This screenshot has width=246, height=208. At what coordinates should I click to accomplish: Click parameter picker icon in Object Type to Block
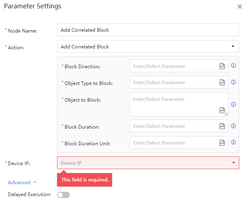click(x=222, y=83)
